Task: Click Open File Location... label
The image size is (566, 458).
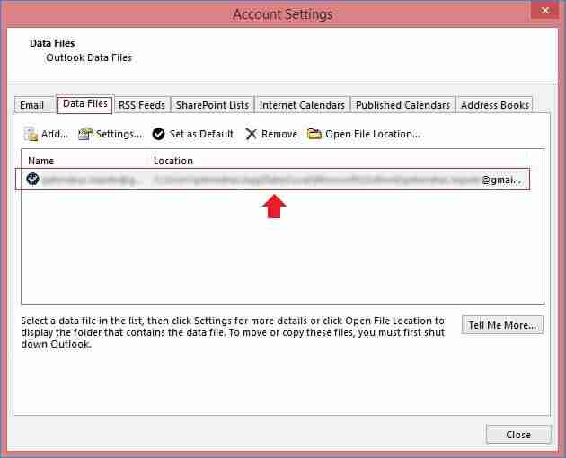Action: pyautogui.click(x=373, y=134)
